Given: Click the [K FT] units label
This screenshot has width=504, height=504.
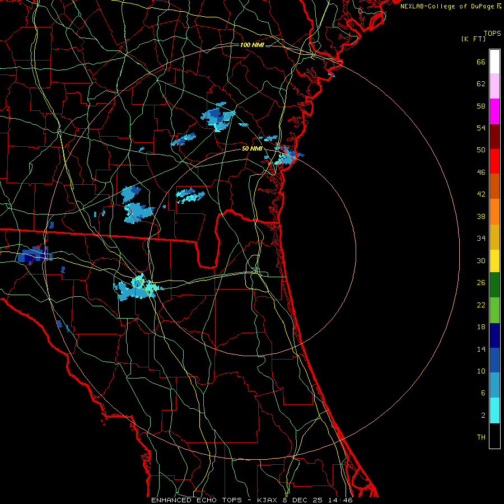Looking at the screenshot, I should coord(473,39).
